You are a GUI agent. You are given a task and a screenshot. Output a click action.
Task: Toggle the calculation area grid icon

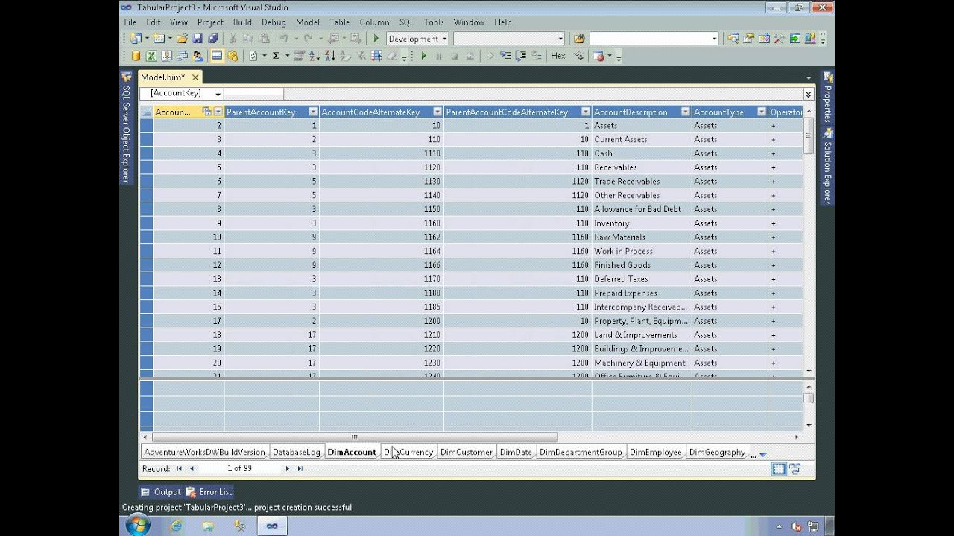coord(217,56)
